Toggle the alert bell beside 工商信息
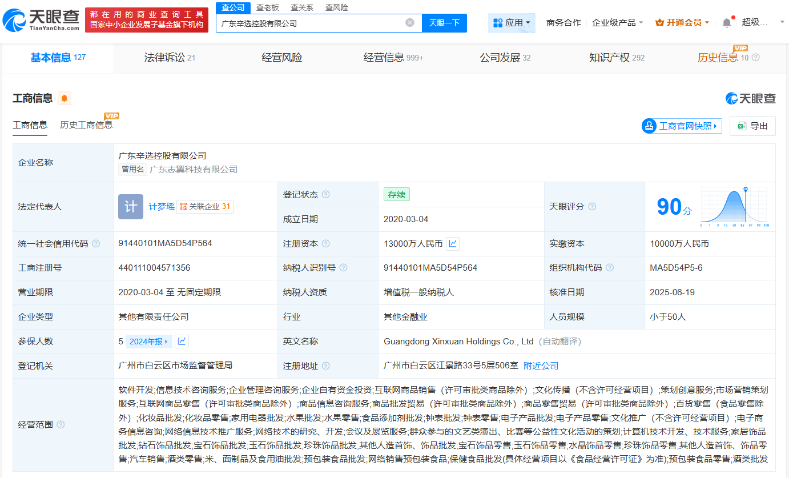789x478 pixels. tap(63, 98)
